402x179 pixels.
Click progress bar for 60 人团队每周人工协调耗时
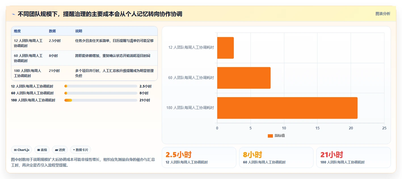pyautogui.click(x=101, y=93)
